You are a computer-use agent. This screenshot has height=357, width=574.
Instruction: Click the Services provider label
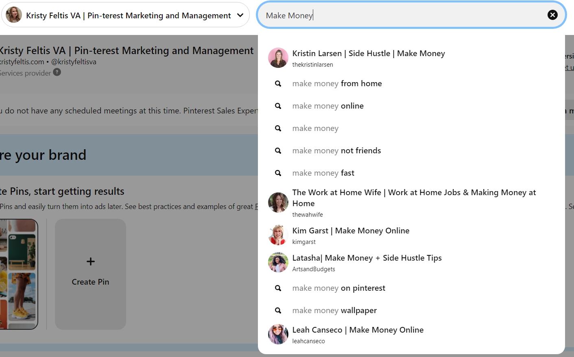(x=26, y=73)
